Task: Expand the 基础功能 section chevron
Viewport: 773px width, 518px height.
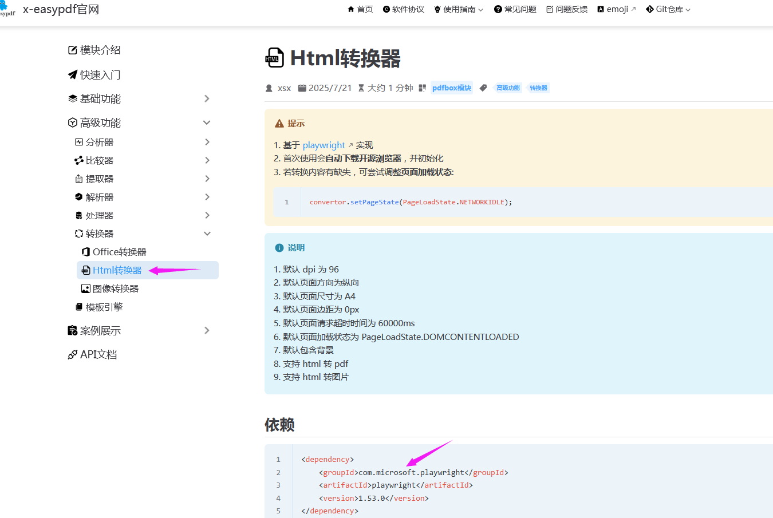Action: coord(207,99)
